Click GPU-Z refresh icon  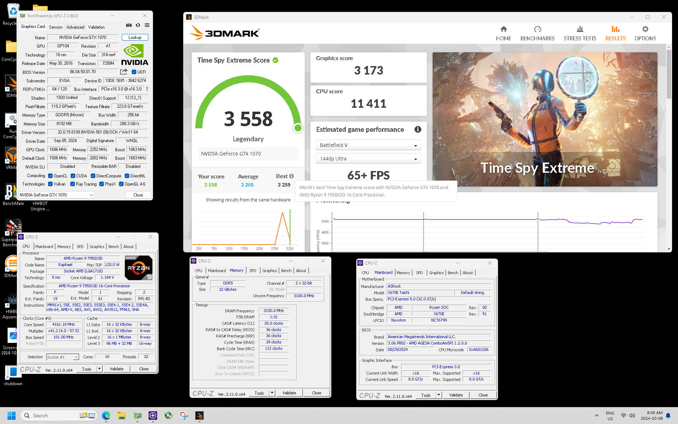[138, 25]
